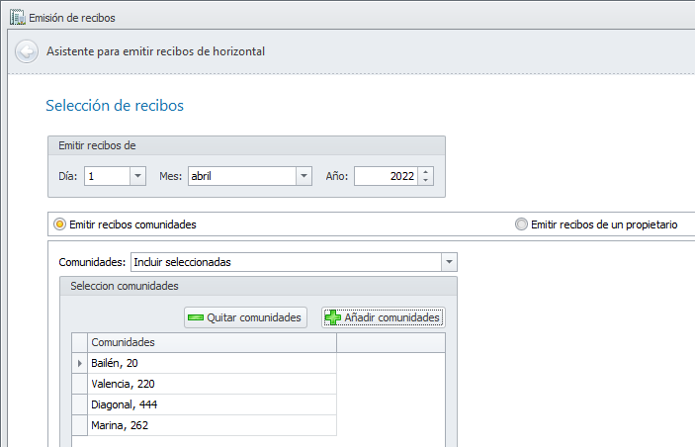Click the Añadir comunidades button

[x=384, y=317]
